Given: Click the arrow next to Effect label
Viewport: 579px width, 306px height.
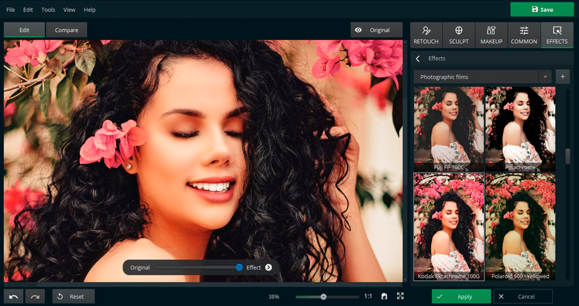Looking at the screenshot, I should coord(268,268).
